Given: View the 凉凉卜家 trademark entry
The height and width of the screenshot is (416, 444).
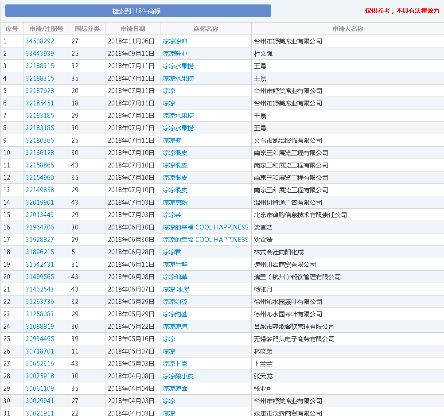Looking at the screenshot, I should pos(175,364).
